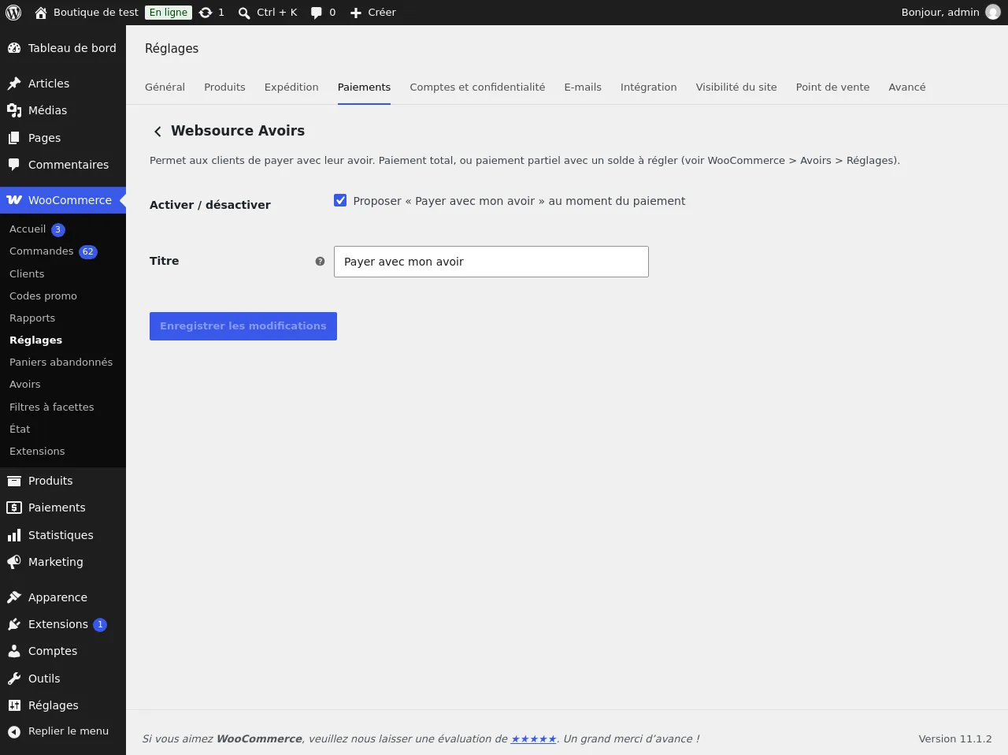Click the Articles pin icon
Viewport: 1008px width, 755px height.
tap(14, 84)
